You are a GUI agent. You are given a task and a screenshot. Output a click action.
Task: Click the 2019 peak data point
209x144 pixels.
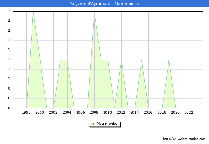tap(169, 60)
